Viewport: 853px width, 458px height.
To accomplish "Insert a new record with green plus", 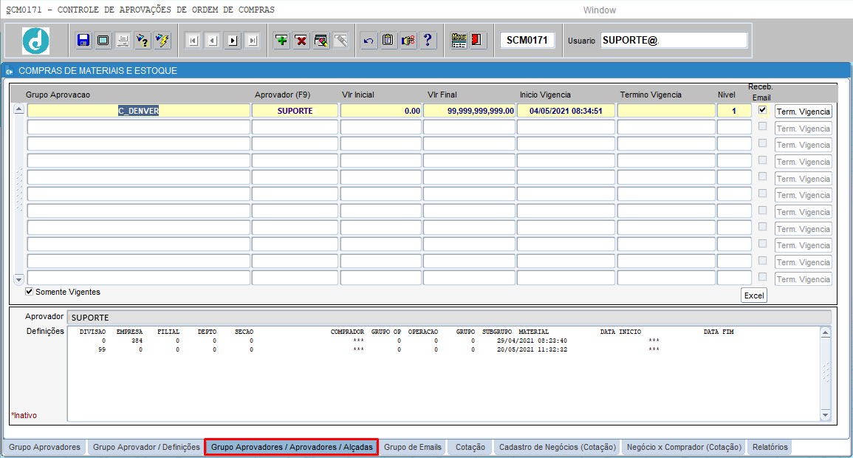I will 281,40.
